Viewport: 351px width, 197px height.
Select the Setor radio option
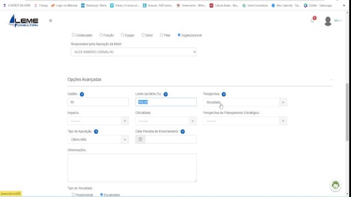pyautogui.click(x=143, y=35)
